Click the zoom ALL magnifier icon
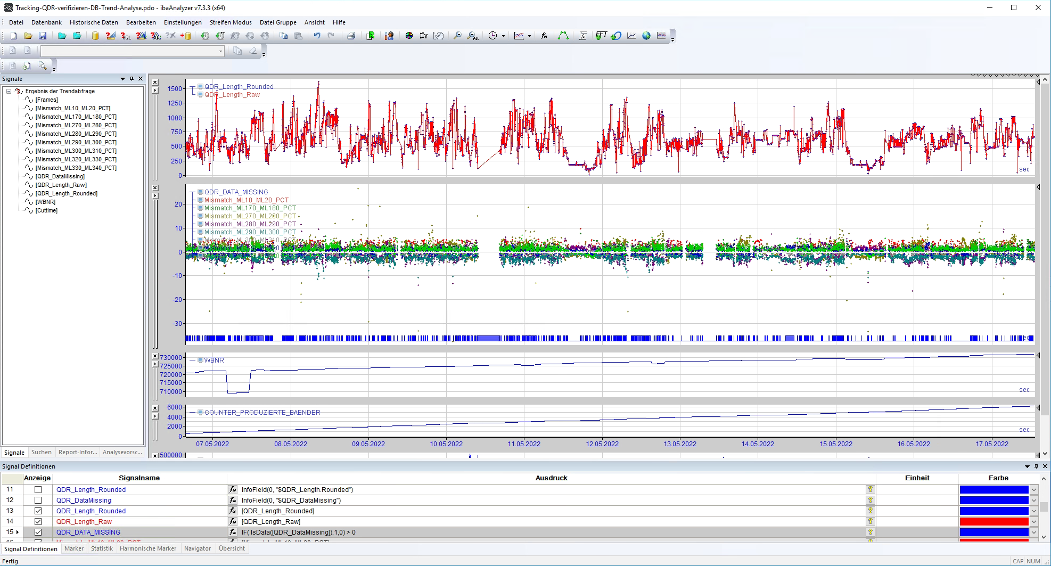Viewport: 1051px width, 566px height. [473, 36]
